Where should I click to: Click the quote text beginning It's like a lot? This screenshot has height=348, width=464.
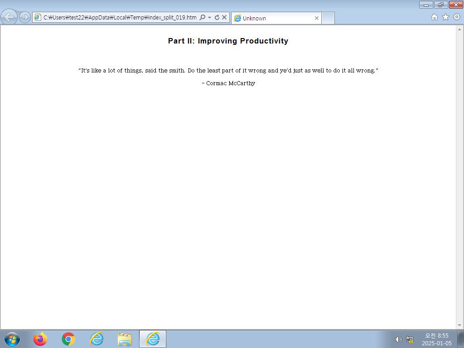coord(228,70)
